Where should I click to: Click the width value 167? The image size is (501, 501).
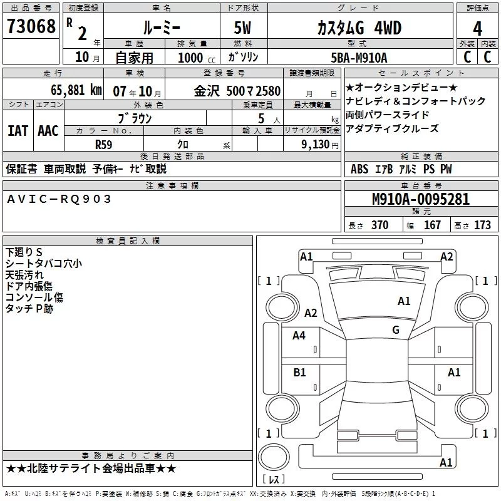tap(432, 225)
